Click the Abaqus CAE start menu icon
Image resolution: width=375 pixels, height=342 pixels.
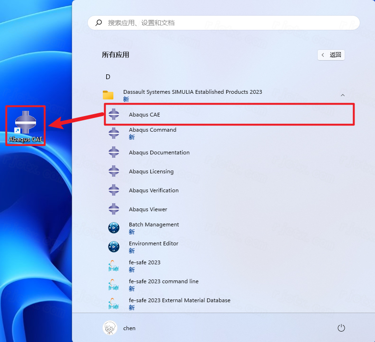[114, 115]
